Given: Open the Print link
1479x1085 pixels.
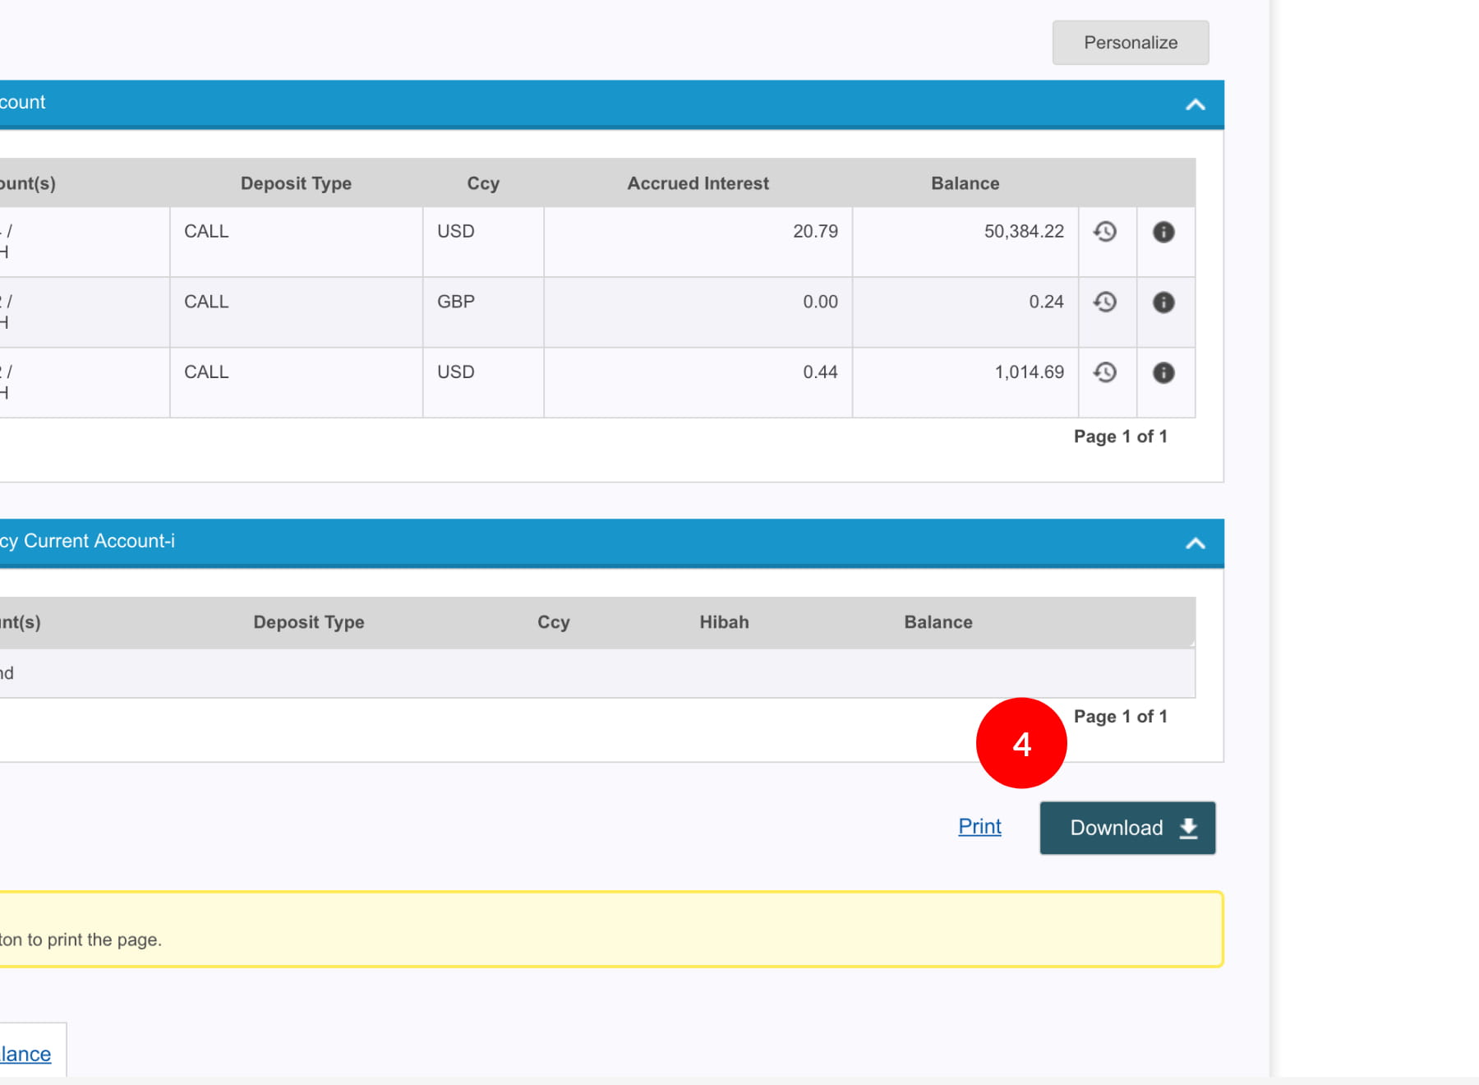Looking at the screenshot, I should [x=979, y=826].
